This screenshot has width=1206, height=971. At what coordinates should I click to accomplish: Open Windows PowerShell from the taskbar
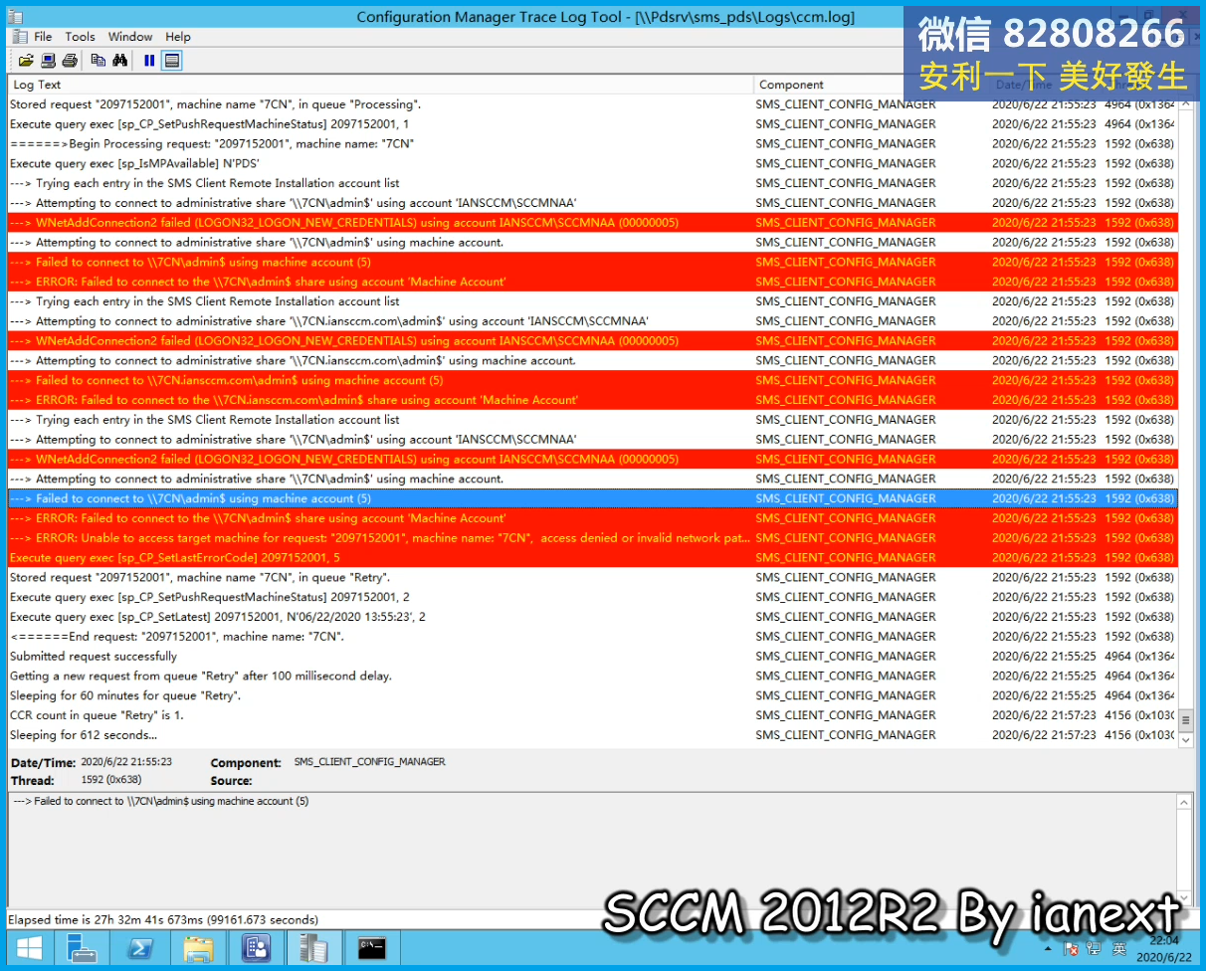(x=139, y=949)
